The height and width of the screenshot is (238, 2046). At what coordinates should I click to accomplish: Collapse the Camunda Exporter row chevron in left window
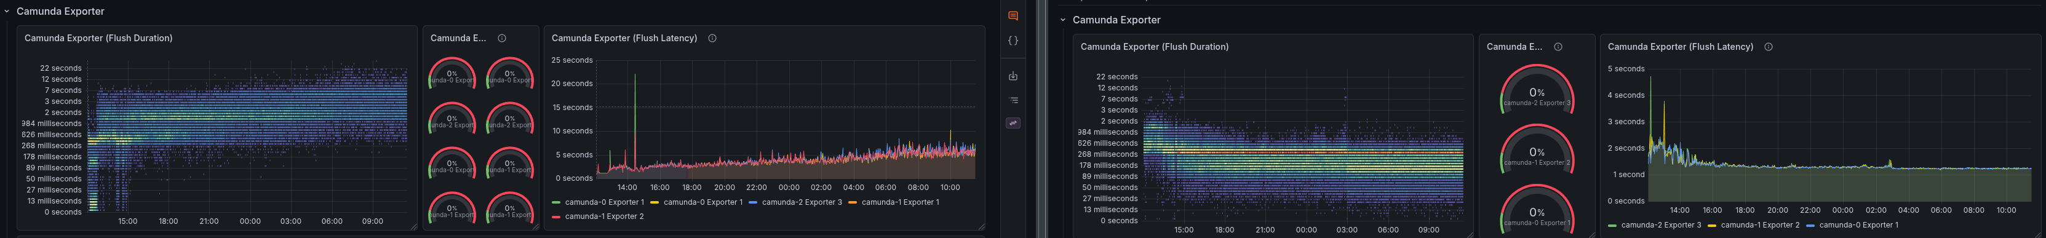[x=7, y=12]
